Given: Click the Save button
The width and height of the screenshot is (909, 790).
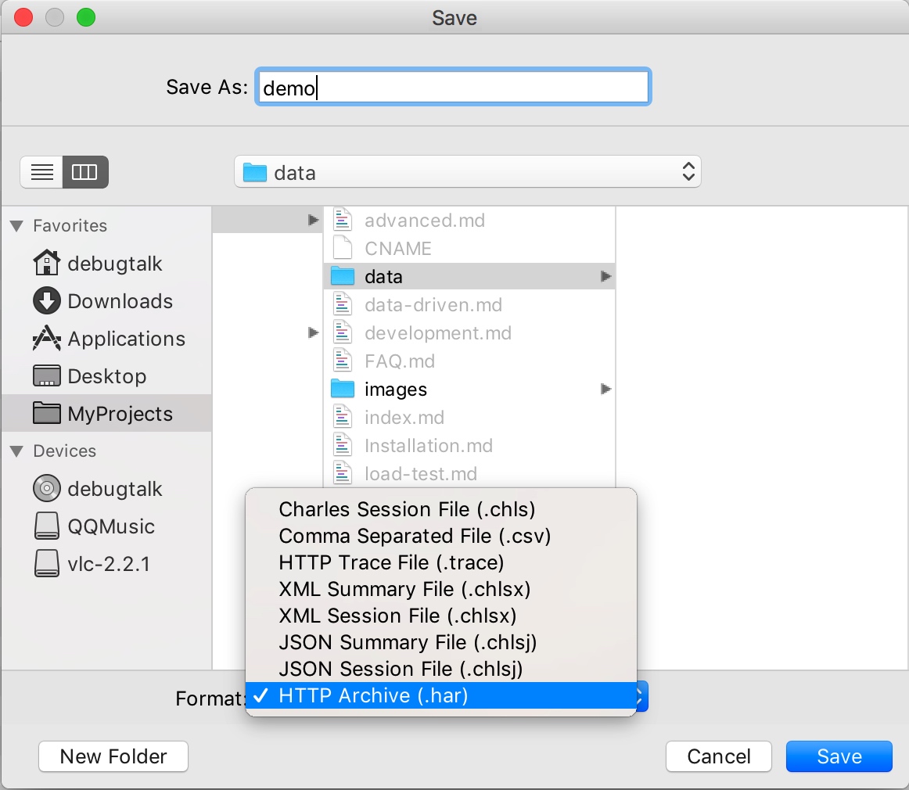Looking at the screenshot, I should 839,756.
